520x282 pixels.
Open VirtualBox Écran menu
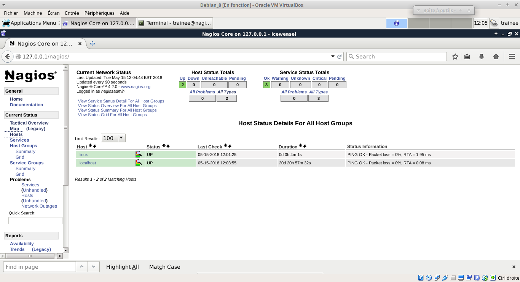coord(54,13)
